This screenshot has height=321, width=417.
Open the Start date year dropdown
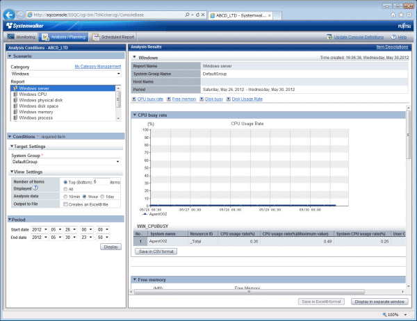[40, 229]
